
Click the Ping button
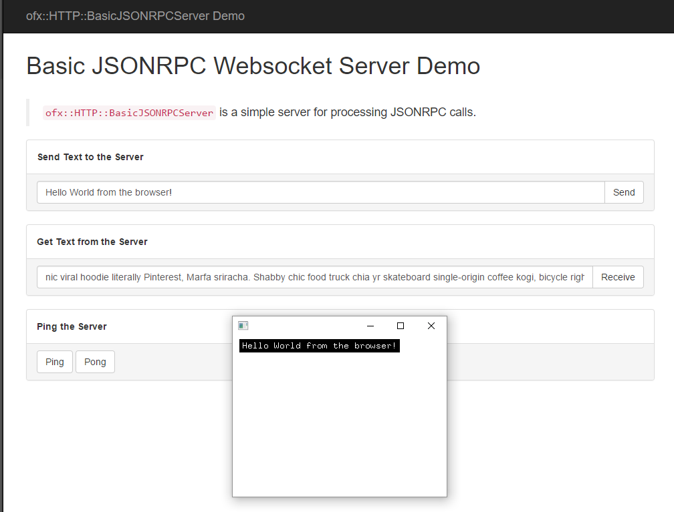tap(55, 362)
